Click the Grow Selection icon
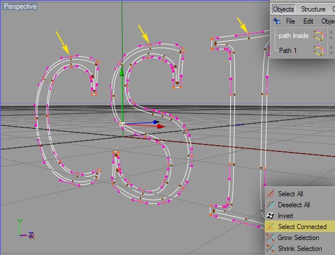 [x=271, y=238]
